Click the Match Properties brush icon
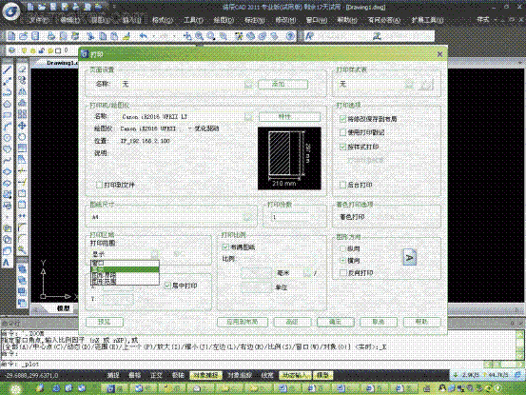Viewport: 526px width, 395px height. point(127,35)
